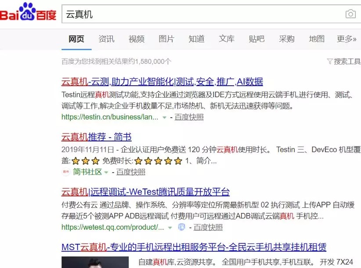Screen dimensions: 361x268
Task: Open result 云真机-云测,助力产业智能化
Action: click(162, 82)
